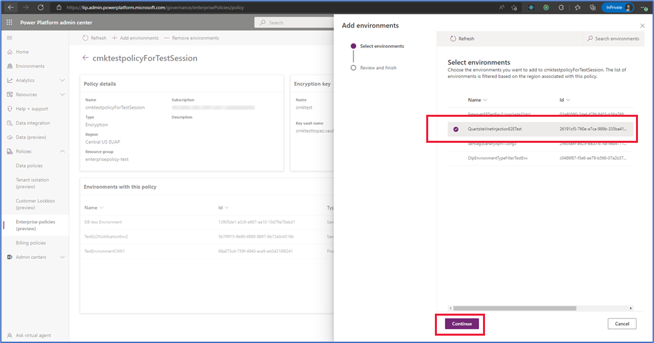The width and height of the screenshot is (654, 343).
Task: Click the browser address bar URL
Action: click(x=156, y=7)
